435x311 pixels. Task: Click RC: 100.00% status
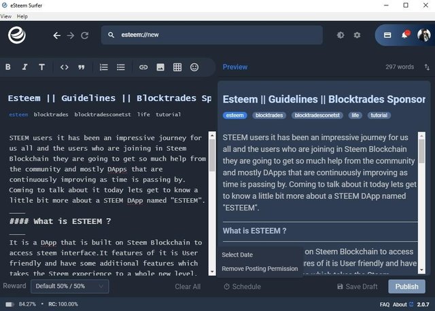click(x=63, y=304)
